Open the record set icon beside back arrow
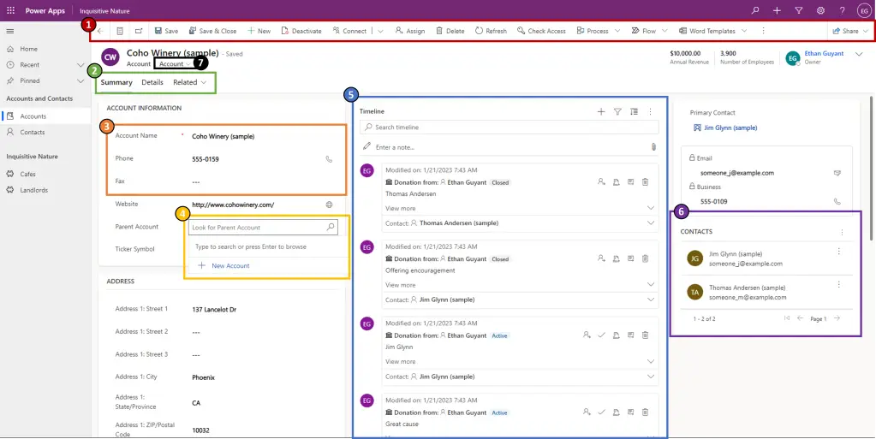 click(120, 31)
